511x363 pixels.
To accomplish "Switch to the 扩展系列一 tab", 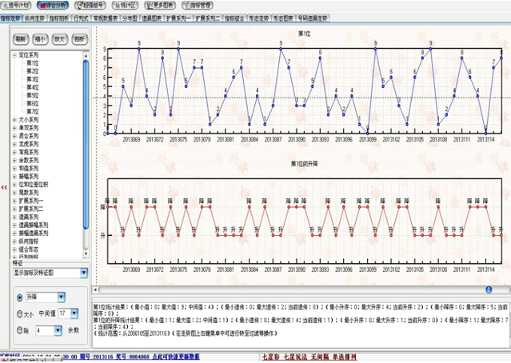I will (178, 18).
